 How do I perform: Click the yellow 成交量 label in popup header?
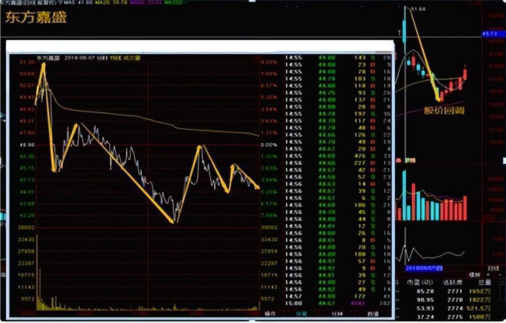[x=132, y=58]
